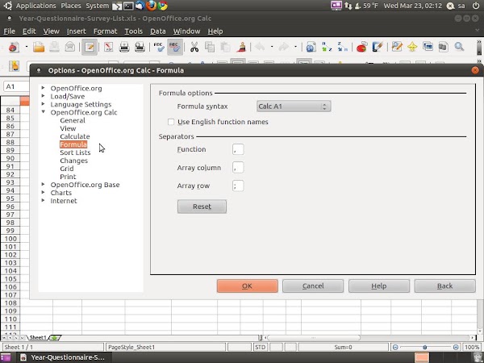Click the Cancel button
484x363 pixels.
pos(313,286)
